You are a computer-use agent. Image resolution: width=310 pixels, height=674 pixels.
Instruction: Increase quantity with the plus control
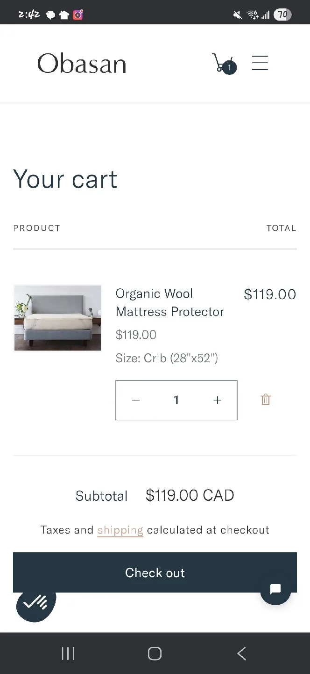(x=217, y=400)
